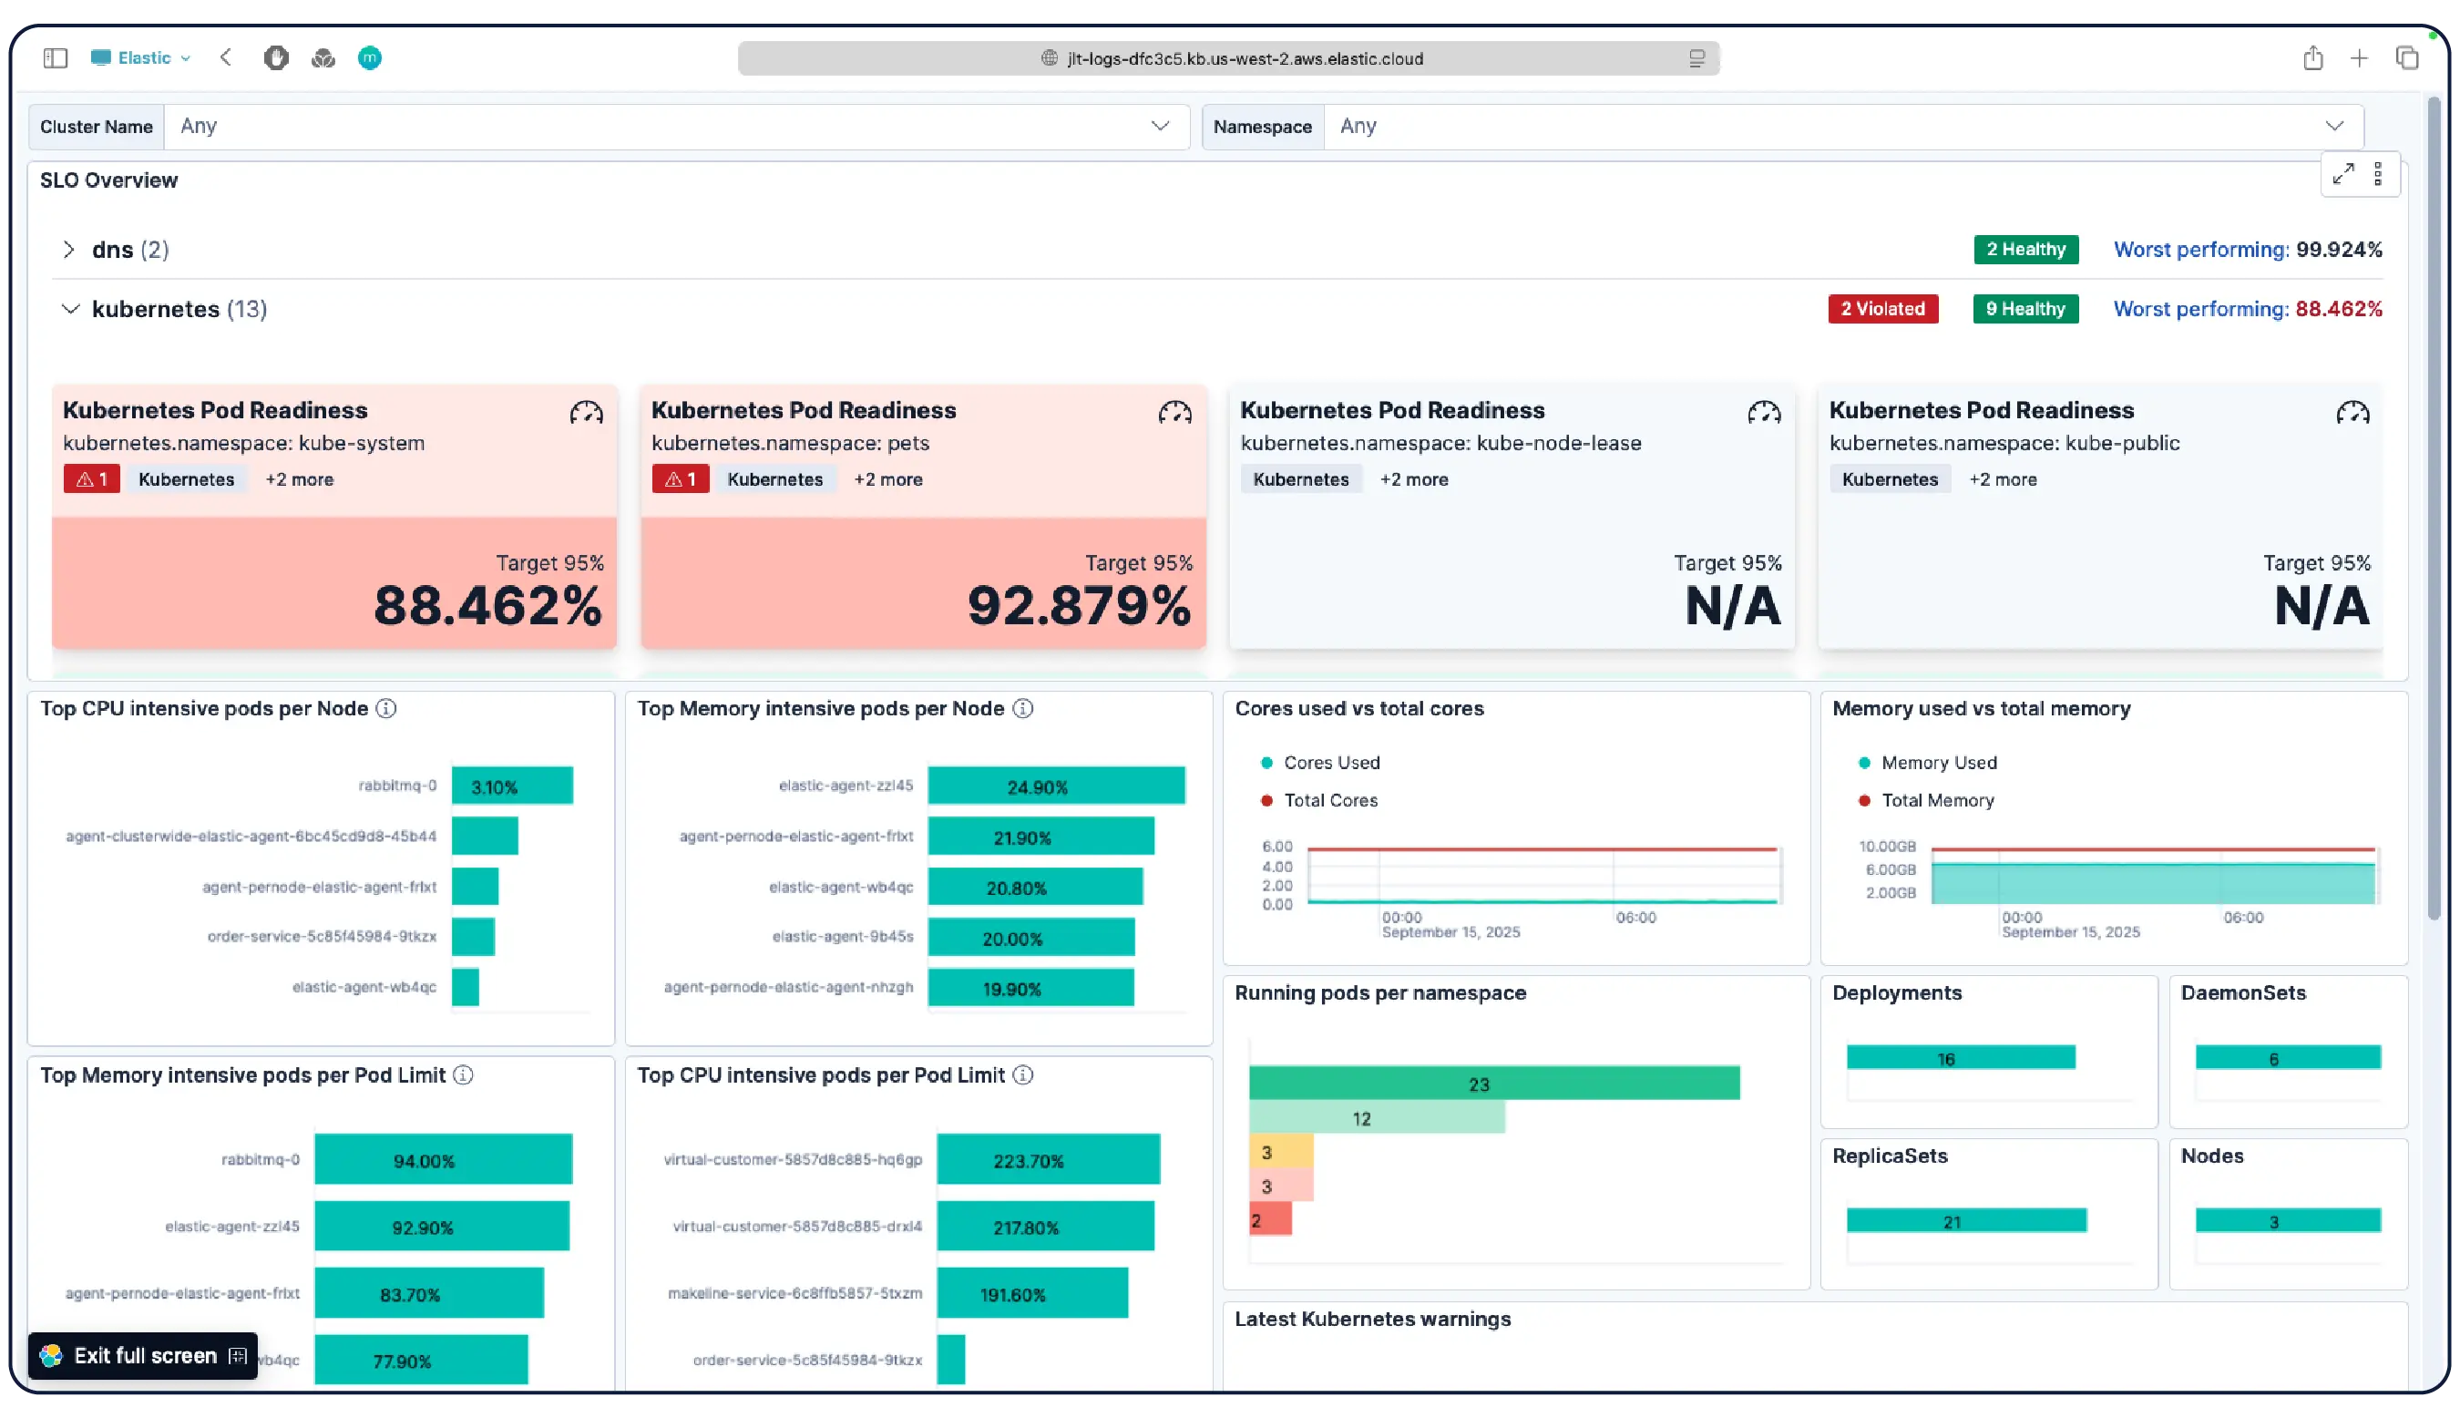Open the tab overview icon
Viewport: 2460px width, 1418px height.
pyautogui.click(x=2407, y=57)
